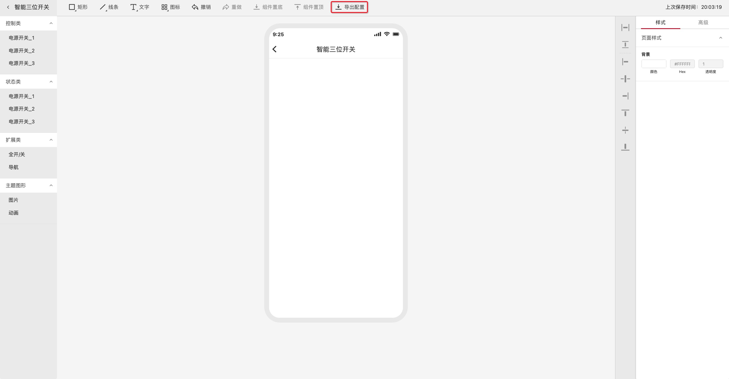Screen dimensions: 729x379
Task: Collapse the 状态类 section
Action: (x=51, y=82)
